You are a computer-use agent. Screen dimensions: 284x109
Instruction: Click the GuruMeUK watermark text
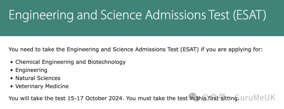coord(255,97)
